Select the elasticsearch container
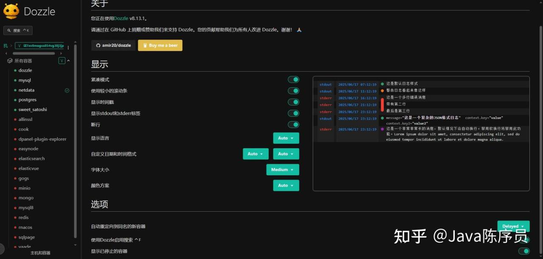This screenshot has height=259, width=543. point(31,159)
